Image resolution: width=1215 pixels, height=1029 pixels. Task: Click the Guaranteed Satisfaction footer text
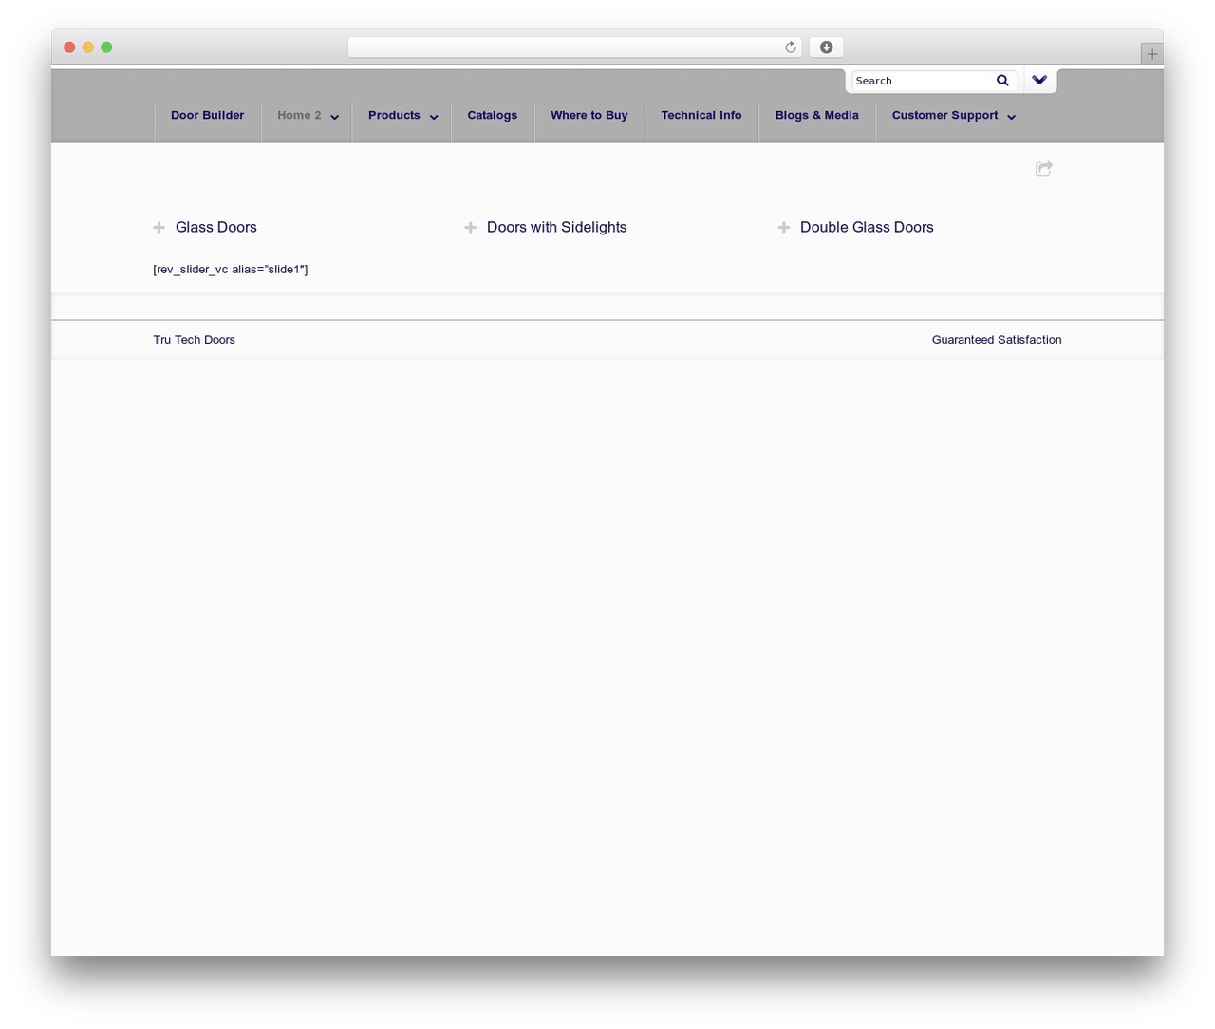[997, 340]
